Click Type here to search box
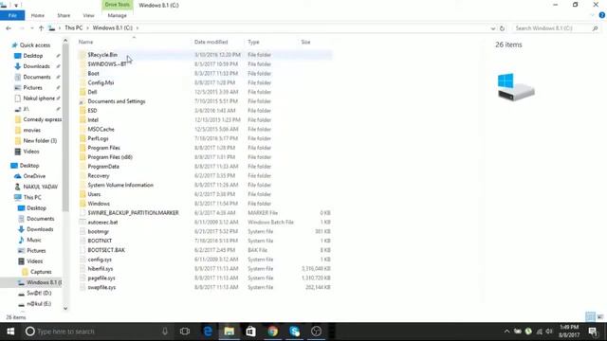607x341 pixels. 97,332
